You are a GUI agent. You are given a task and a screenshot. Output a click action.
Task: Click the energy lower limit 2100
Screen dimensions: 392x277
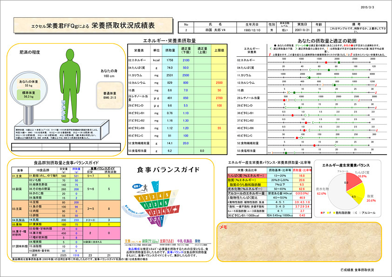coord(186,60)
